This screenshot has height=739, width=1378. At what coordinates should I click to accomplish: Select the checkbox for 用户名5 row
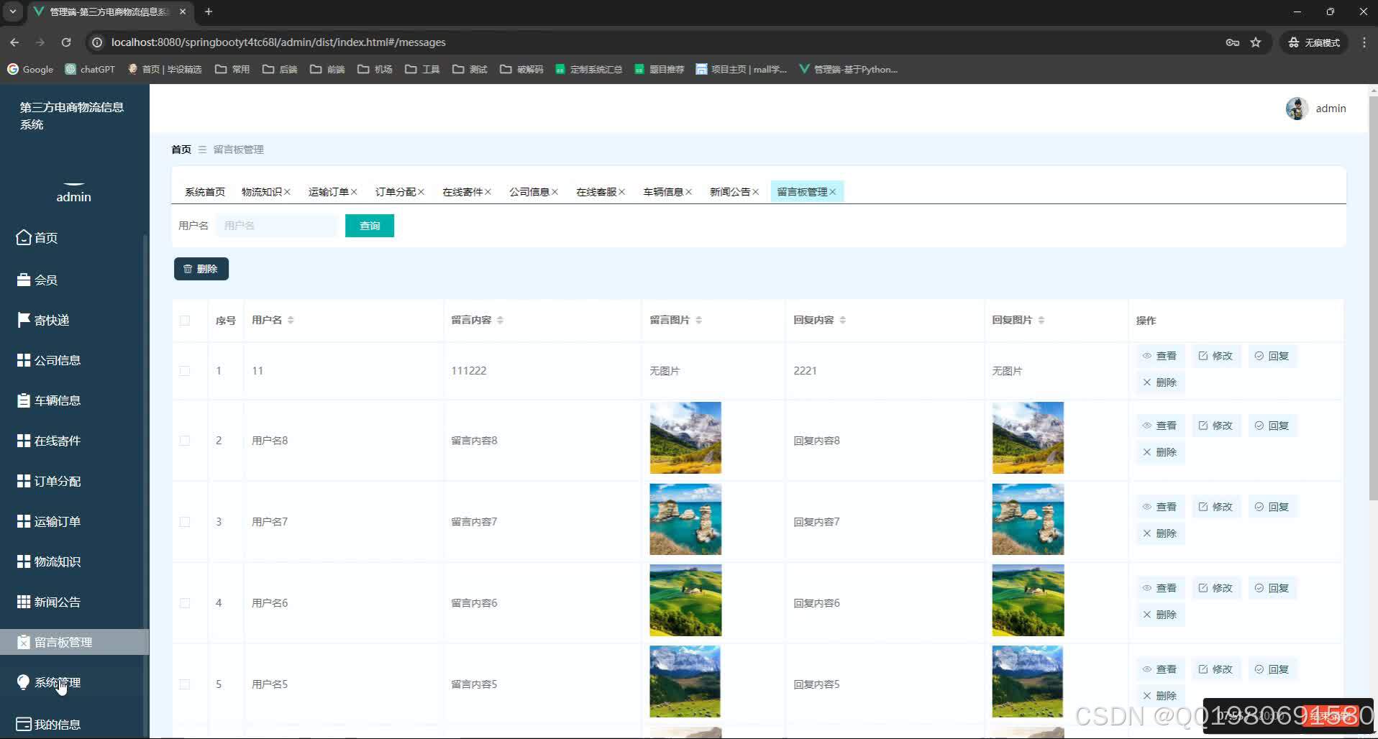click(x=185, y=684)
